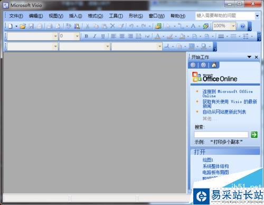This screenshot has height=205, width=264.
Task: Toggle Underline formatting
Action: click(103, 36)
